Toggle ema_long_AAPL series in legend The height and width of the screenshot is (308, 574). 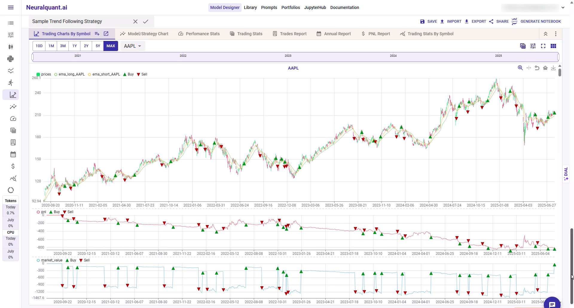(x=71, y=74)
